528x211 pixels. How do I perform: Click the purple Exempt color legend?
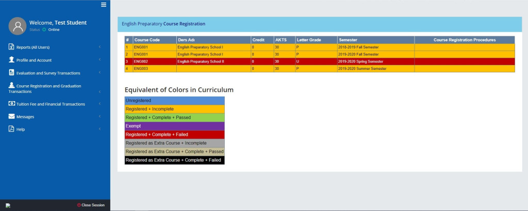pyautogui.click(x=174, y=126)
